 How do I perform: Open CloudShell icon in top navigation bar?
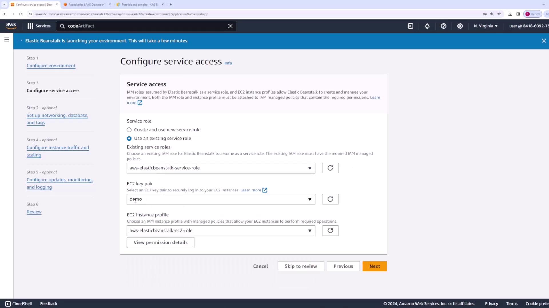(x=410, y=26)
